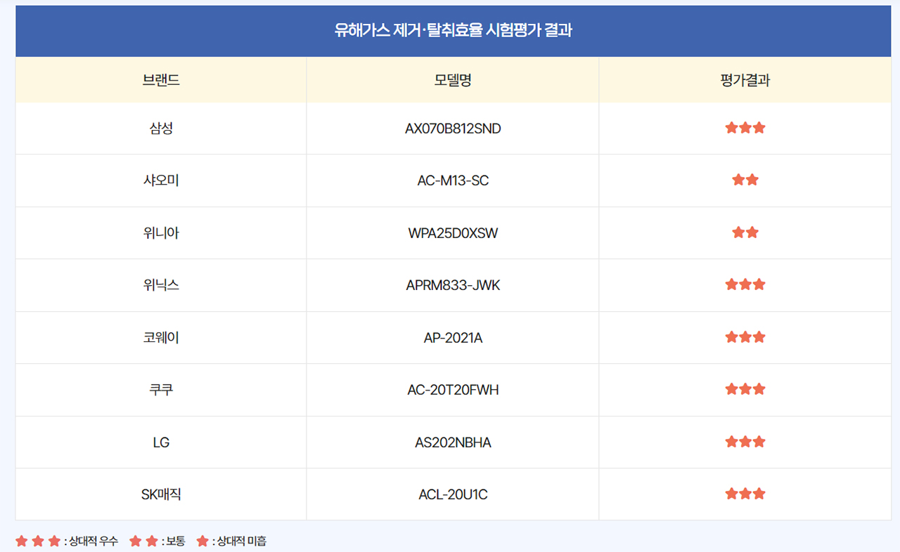
Task: Click the star rating in the LG row
Action: pos(745,442)
